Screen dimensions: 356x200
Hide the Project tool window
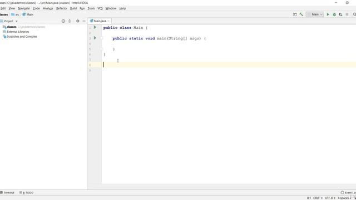(x=84, y=21)
